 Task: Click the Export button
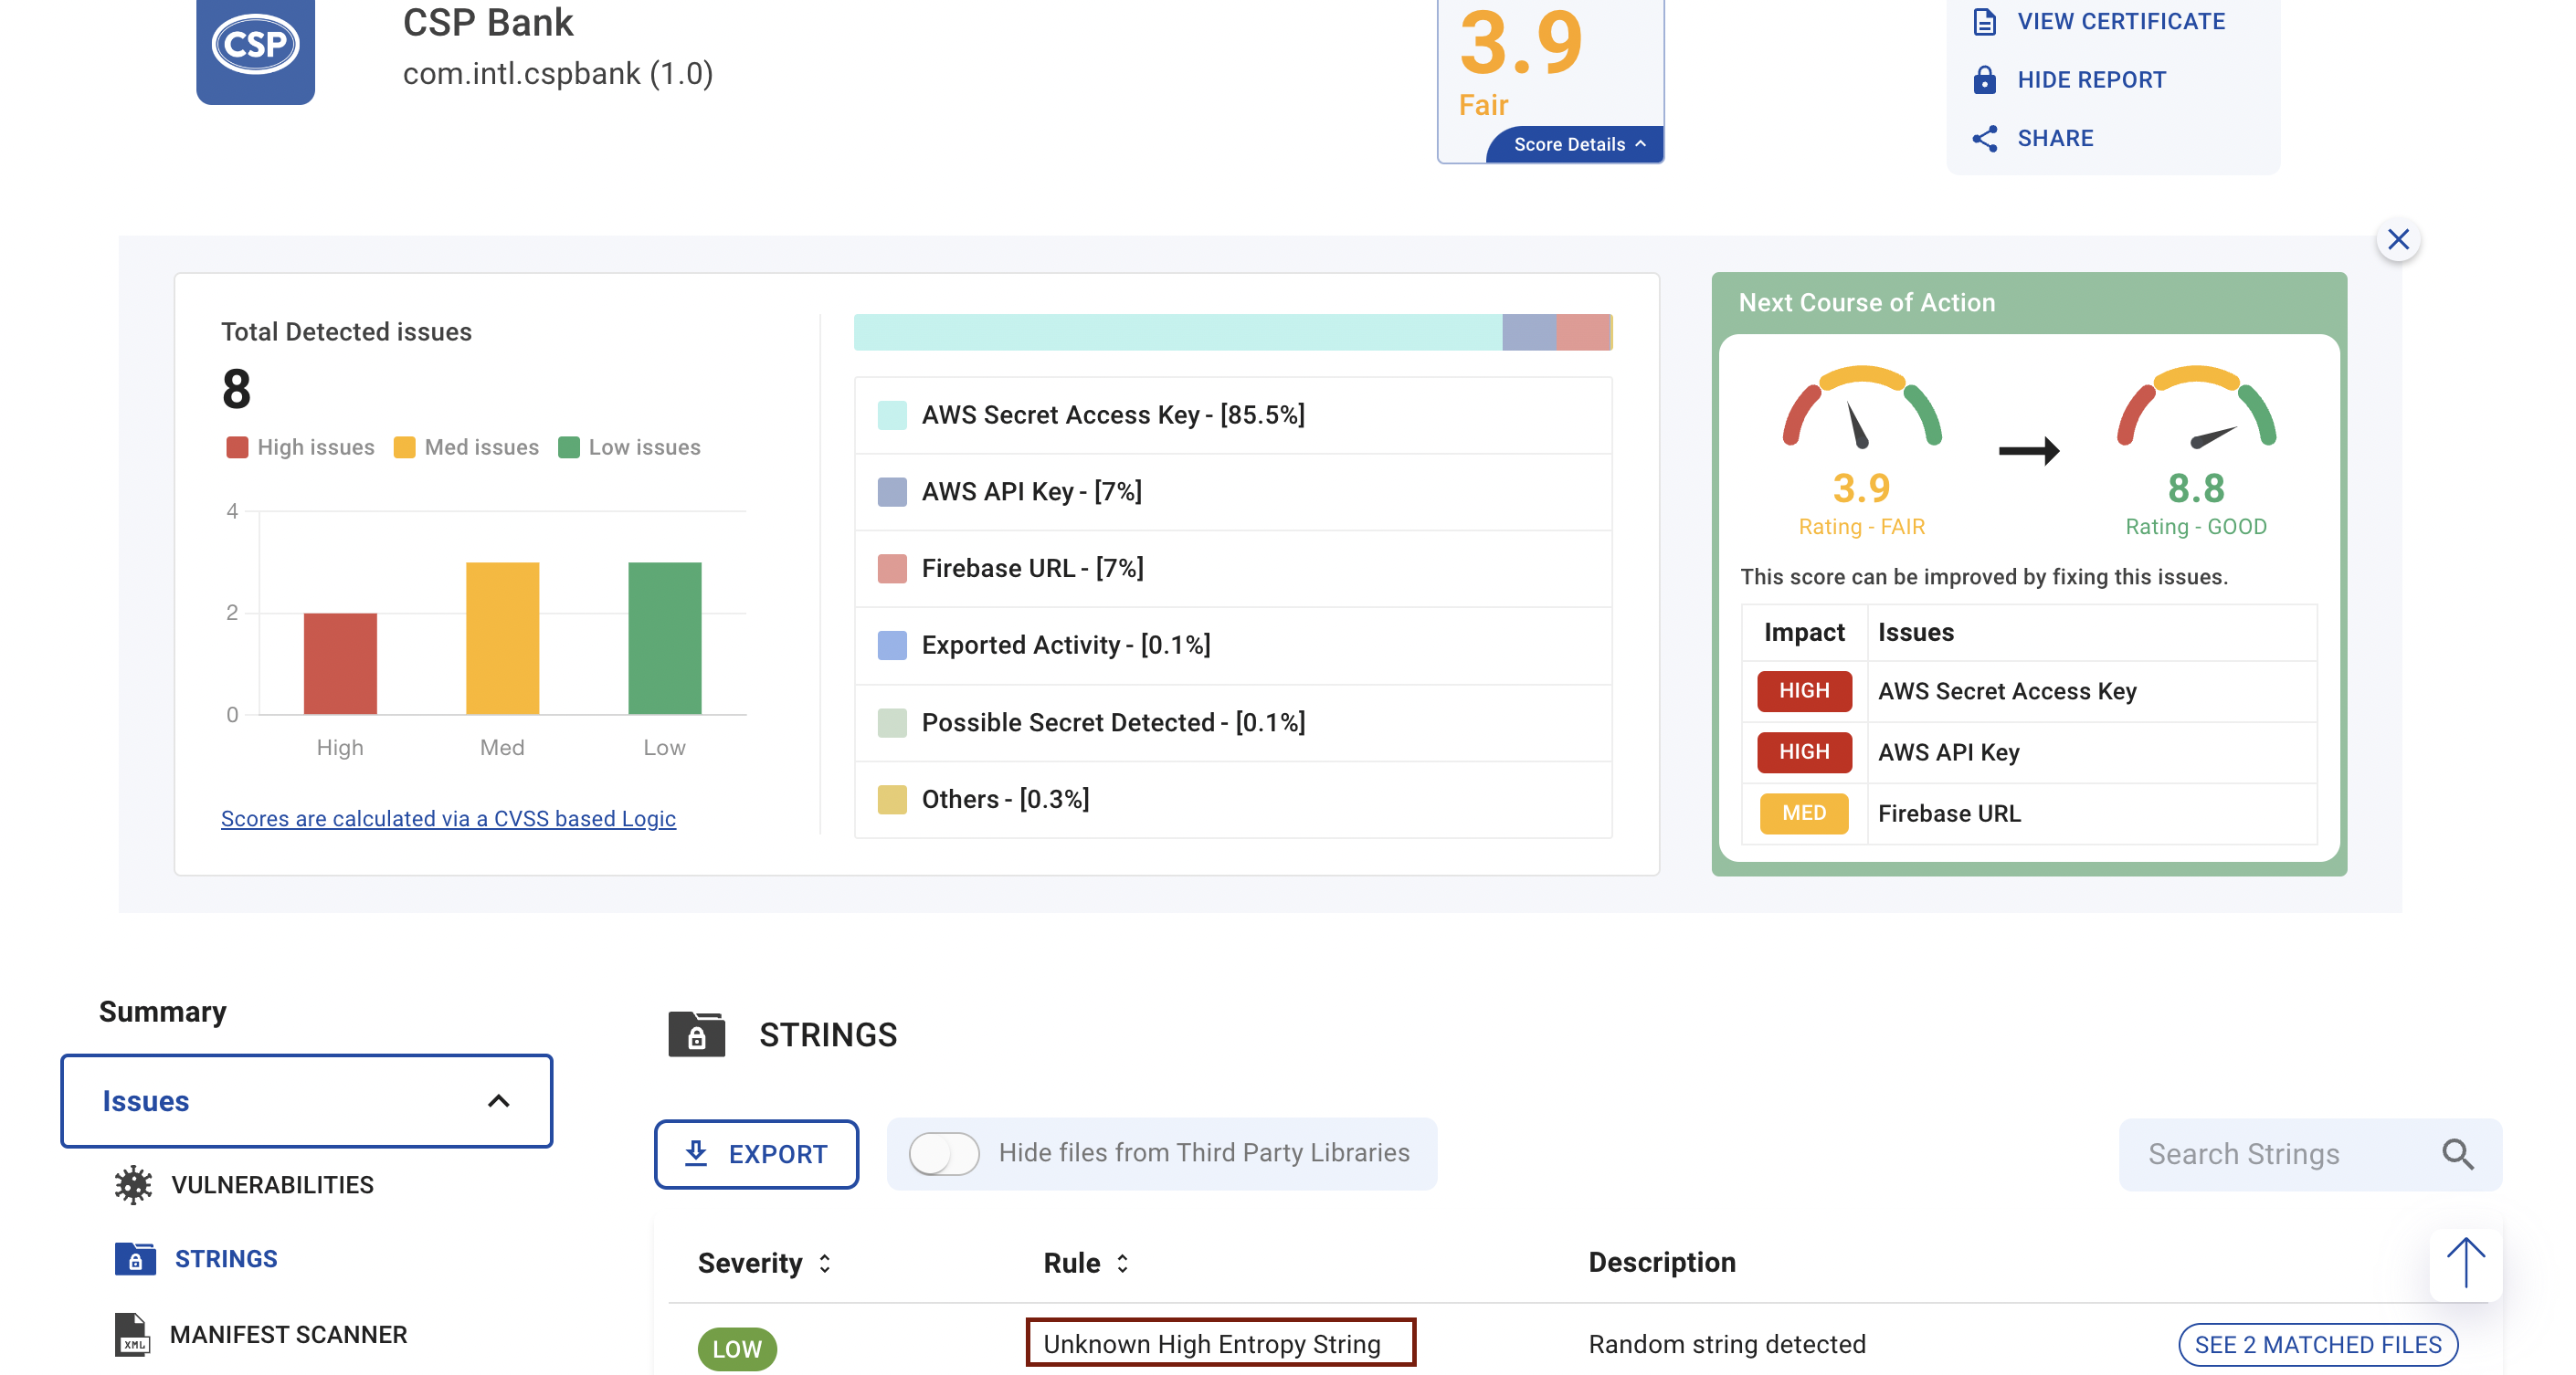click(756, 1153)
